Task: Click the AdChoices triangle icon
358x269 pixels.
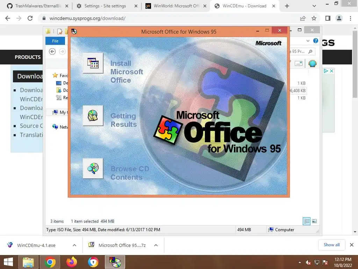Action: [326, 71]
